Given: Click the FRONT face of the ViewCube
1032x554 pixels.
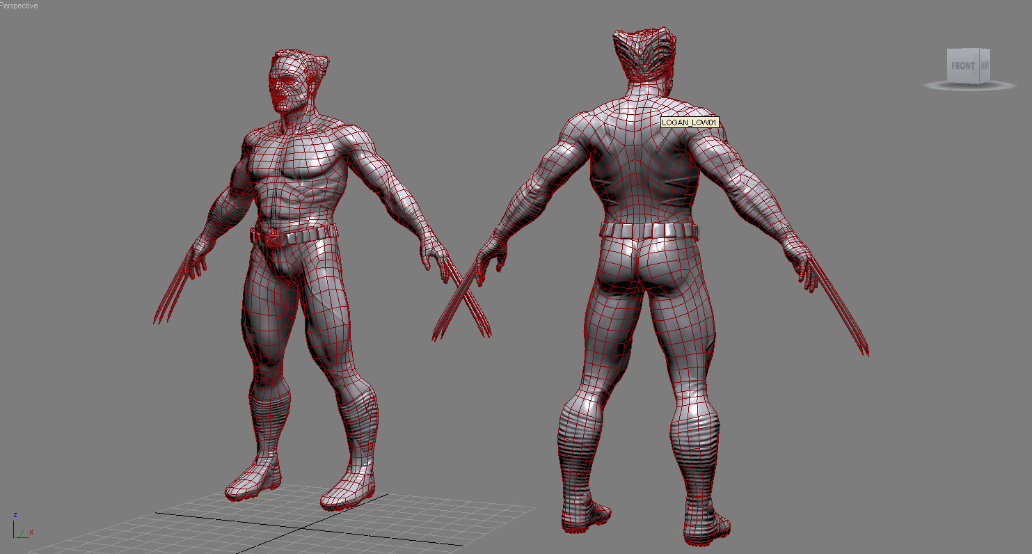Looking at the screenshot, I should tap(963, 66).
